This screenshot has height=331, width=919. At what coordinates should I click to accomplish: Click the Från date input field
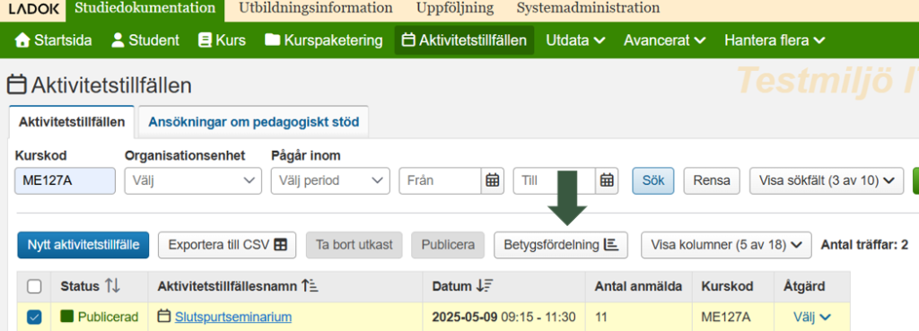(440, 180)
